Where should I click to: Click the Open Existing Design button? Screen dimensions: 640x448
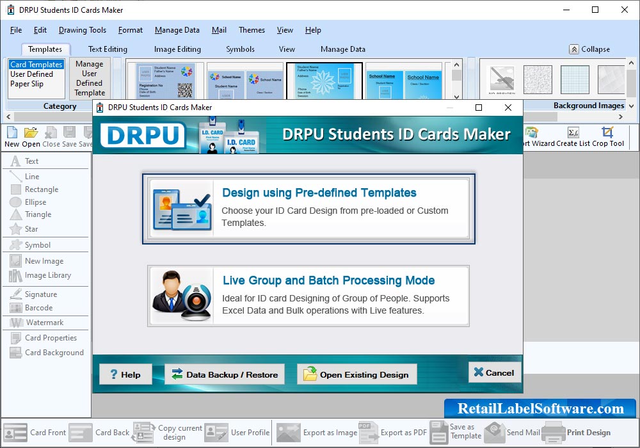pos(356,374)
